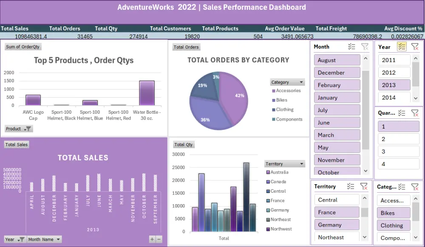The width and height of the screenshot is (425, 247).
Task: Open the Product filter button
Action: coord(19,129)
